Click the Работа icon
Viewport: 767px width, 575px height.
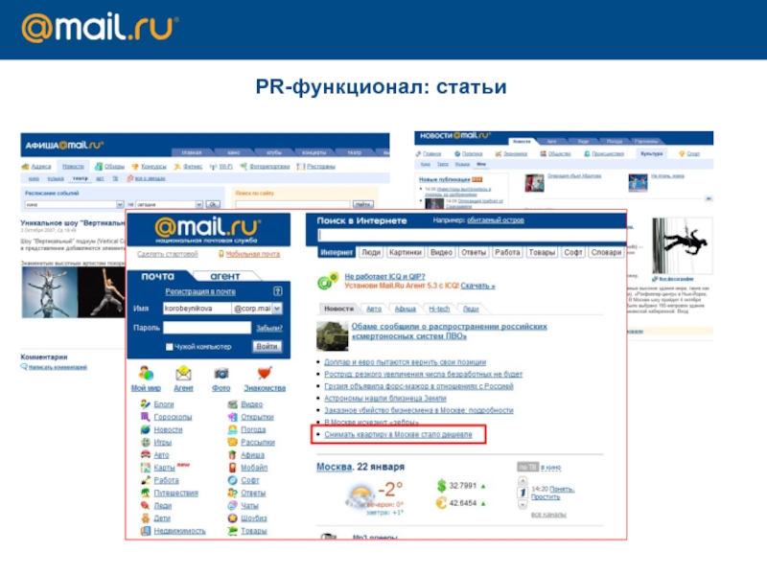pyautogui.click(x=146, y=480)
